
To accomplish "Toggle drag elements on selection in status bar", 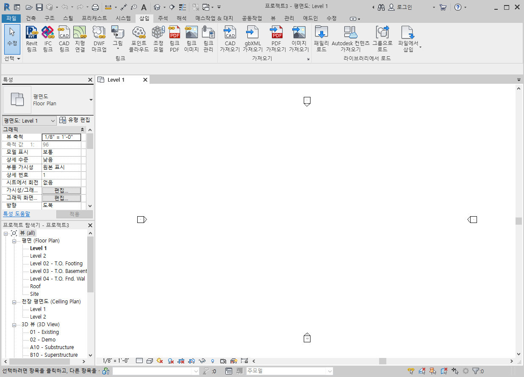I will [x=455, y=371].
